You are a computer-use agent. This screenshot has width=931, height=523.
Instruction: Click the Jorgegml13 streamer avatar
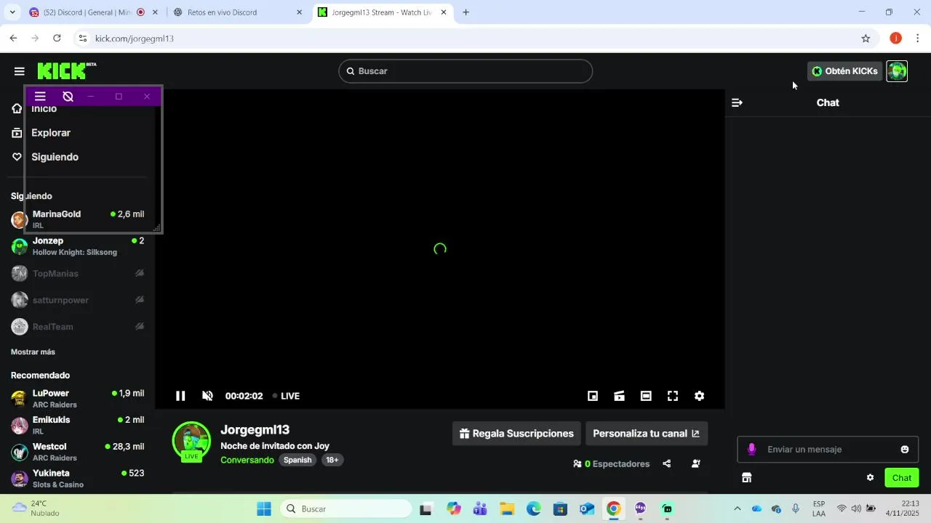pos(191,441)
